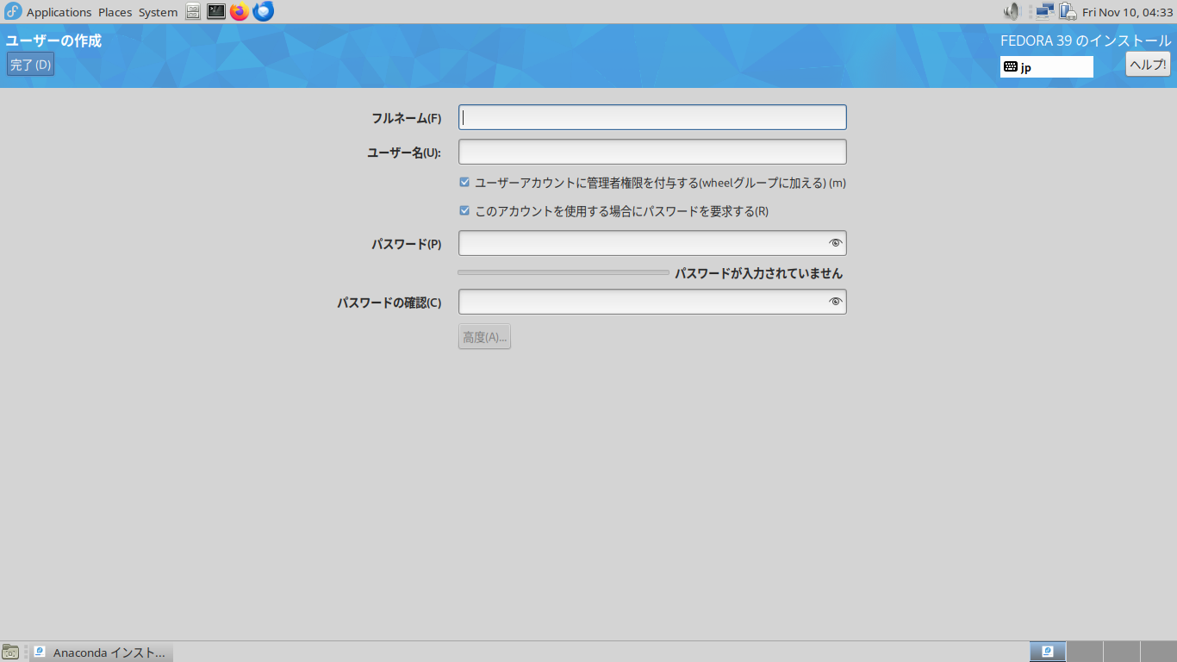Click the keyboard icon next to jp
Viewport: 1177px width, 662px height.
tap(1011, 67)
